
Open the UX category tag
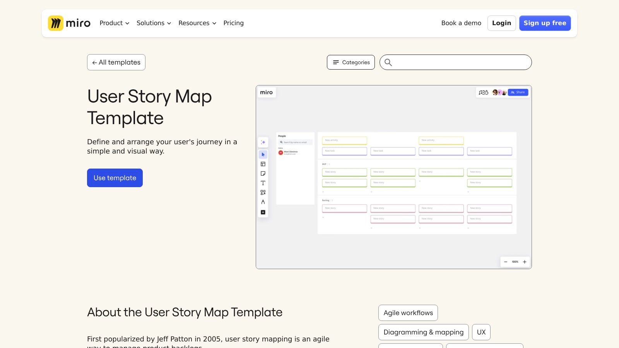coord(481,332)
